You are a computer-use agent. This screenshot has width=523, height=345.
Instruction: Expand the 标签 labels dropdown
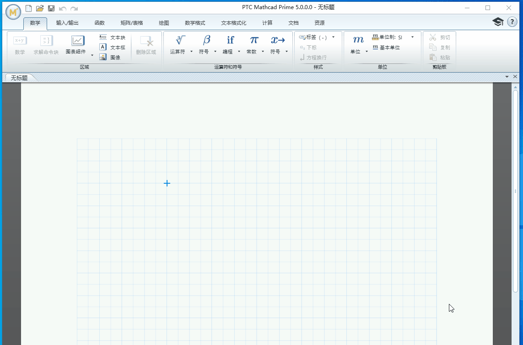[x=333, y=37]
